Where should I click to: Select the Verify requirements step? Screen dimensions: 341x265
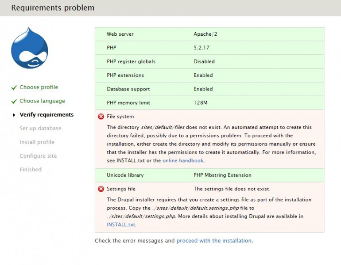click(x=46, y=115)
